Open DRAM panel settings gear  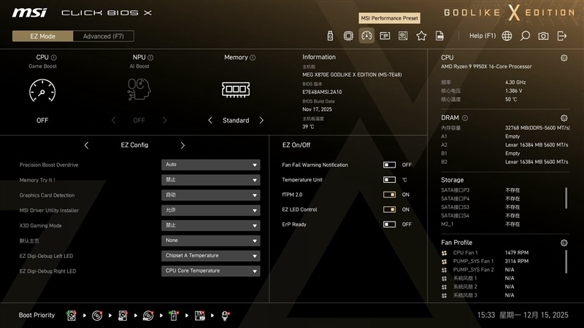[564, 118]
